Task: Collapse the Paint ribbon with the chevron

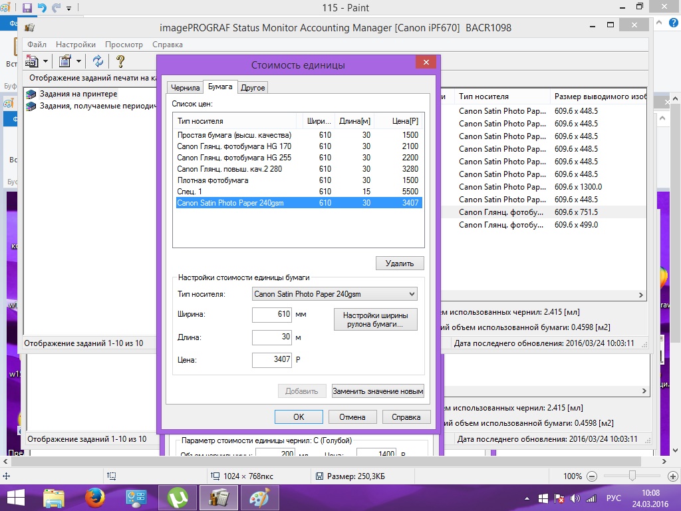Action: click(659, 23)
